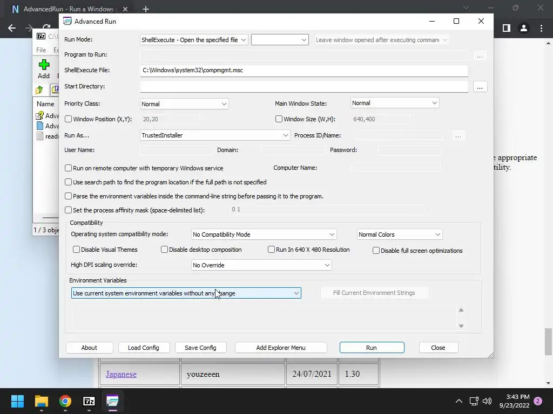Open the empty dropdown beside Run Mode

click(x=280, y=40)
